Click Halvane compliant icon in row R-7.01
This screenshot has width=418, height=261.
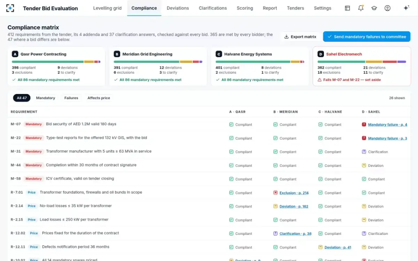pyautogui.click(x=320, y=192)
